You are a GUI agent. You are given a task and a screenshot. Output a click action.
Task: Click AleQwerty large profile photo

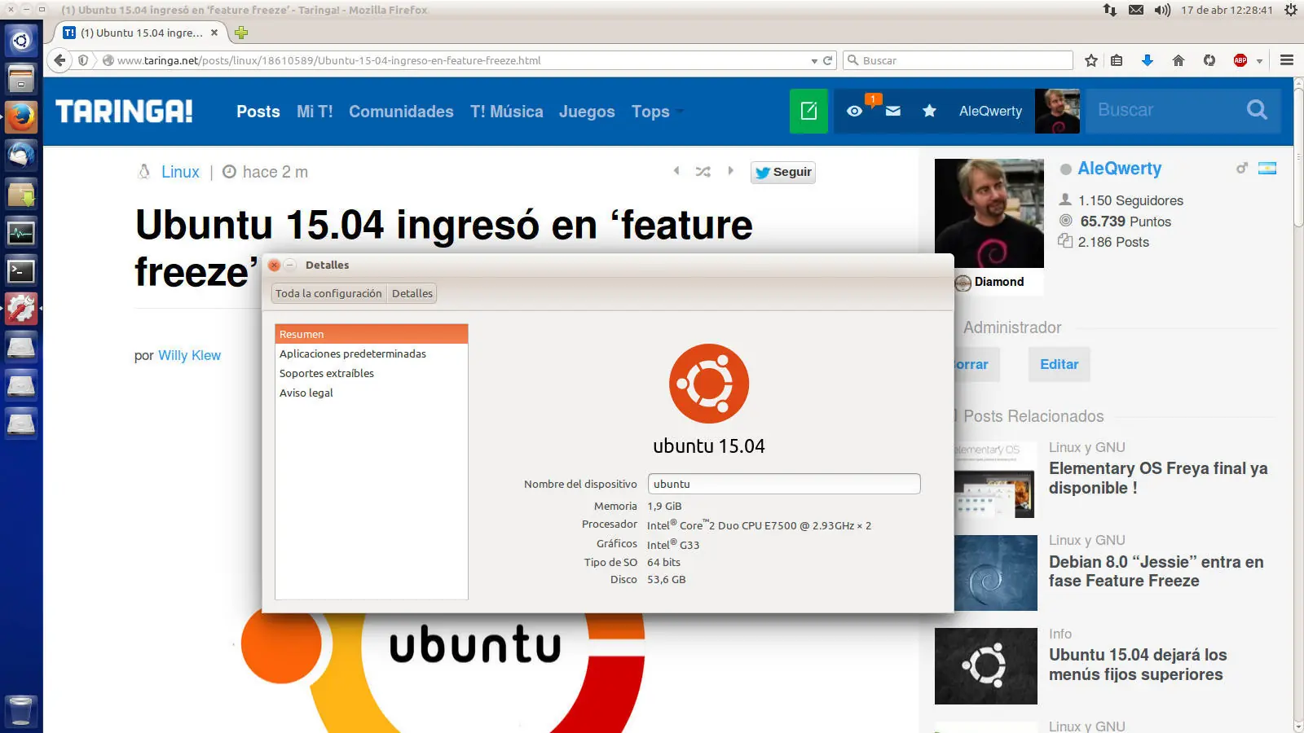tap(989, 213)
